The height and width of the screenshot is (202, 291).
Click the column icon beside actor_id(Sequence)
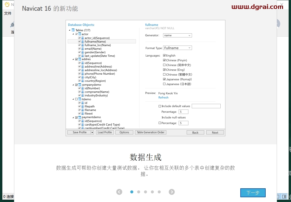pos(83,38)
